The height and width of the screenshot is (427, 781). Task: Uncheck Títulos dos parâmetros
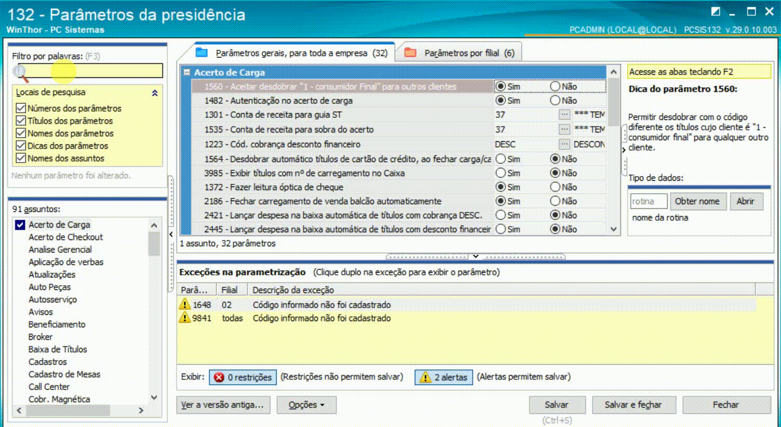21,121
